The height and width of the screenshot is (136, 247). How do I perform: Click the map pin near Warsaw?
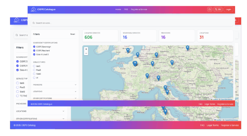[x=188, y=48]
